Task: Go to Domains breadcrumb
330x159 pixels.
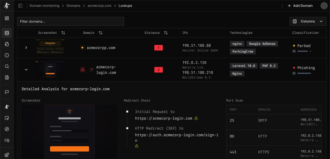Action: (x=73, y=6)
